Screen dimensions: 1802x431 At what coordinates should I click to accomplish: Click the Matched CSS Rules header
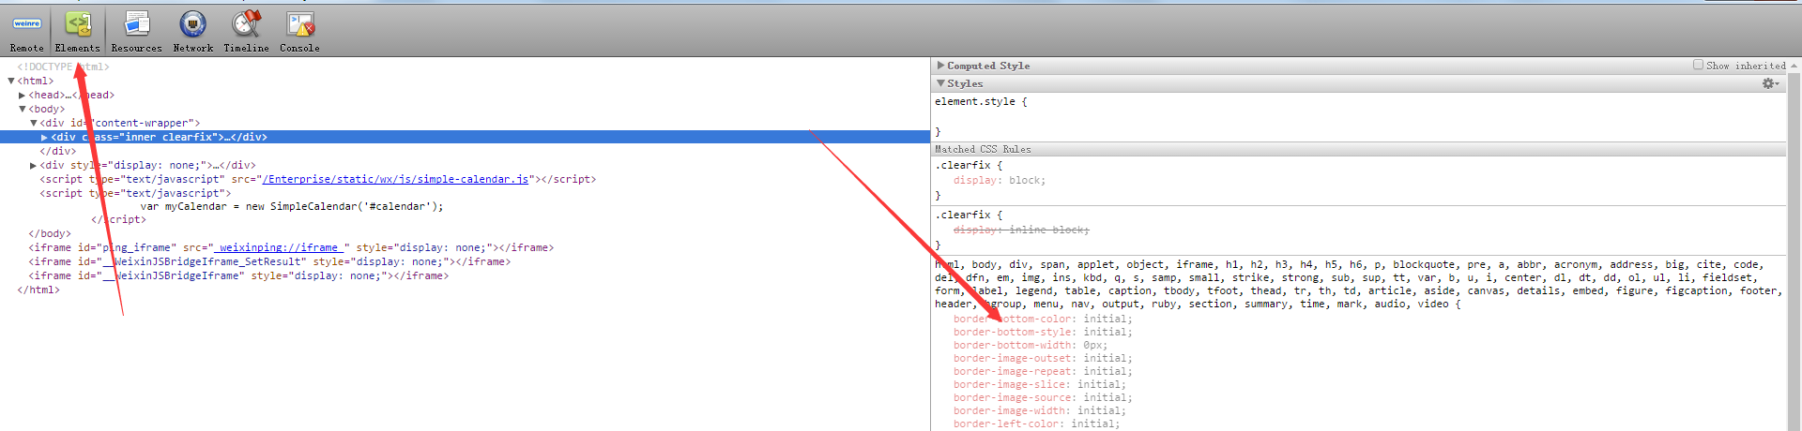coord(1358,149)
